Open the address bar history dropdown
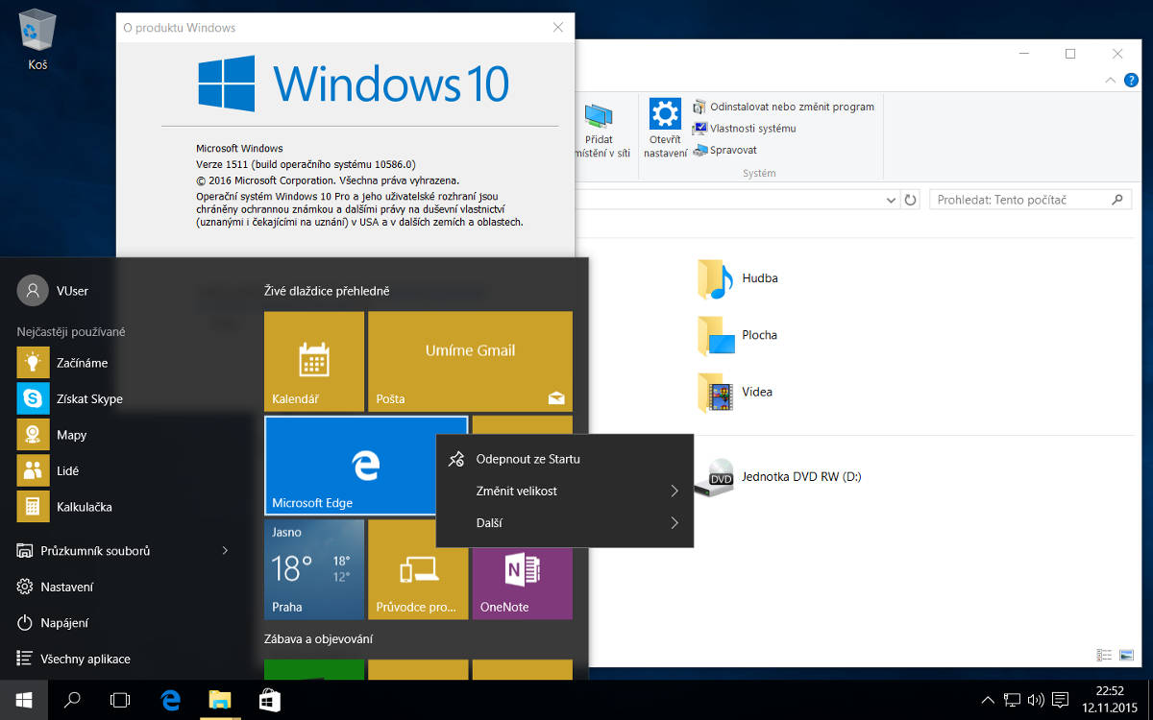The width and height of the screenshot is (1153, 720). (889, 200)
